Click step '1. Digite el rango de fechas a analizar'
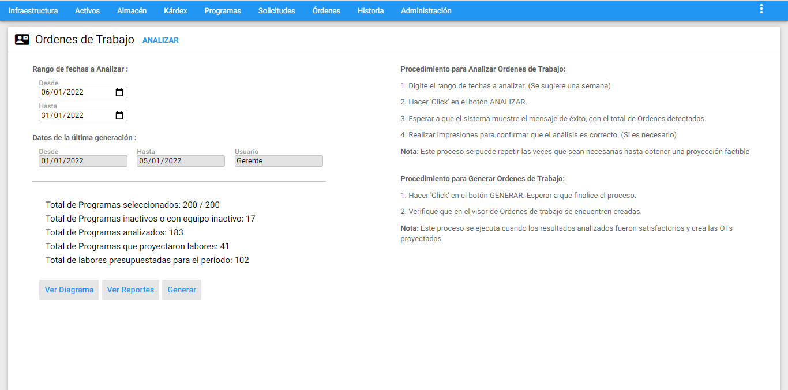 click(x=505, y=86)
